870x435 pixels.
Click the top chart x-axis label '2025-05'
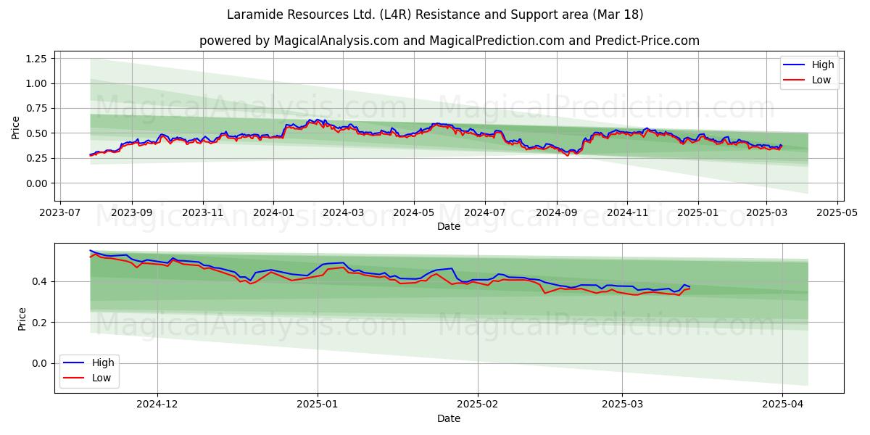pyautogui.click(x=837, y=214)
